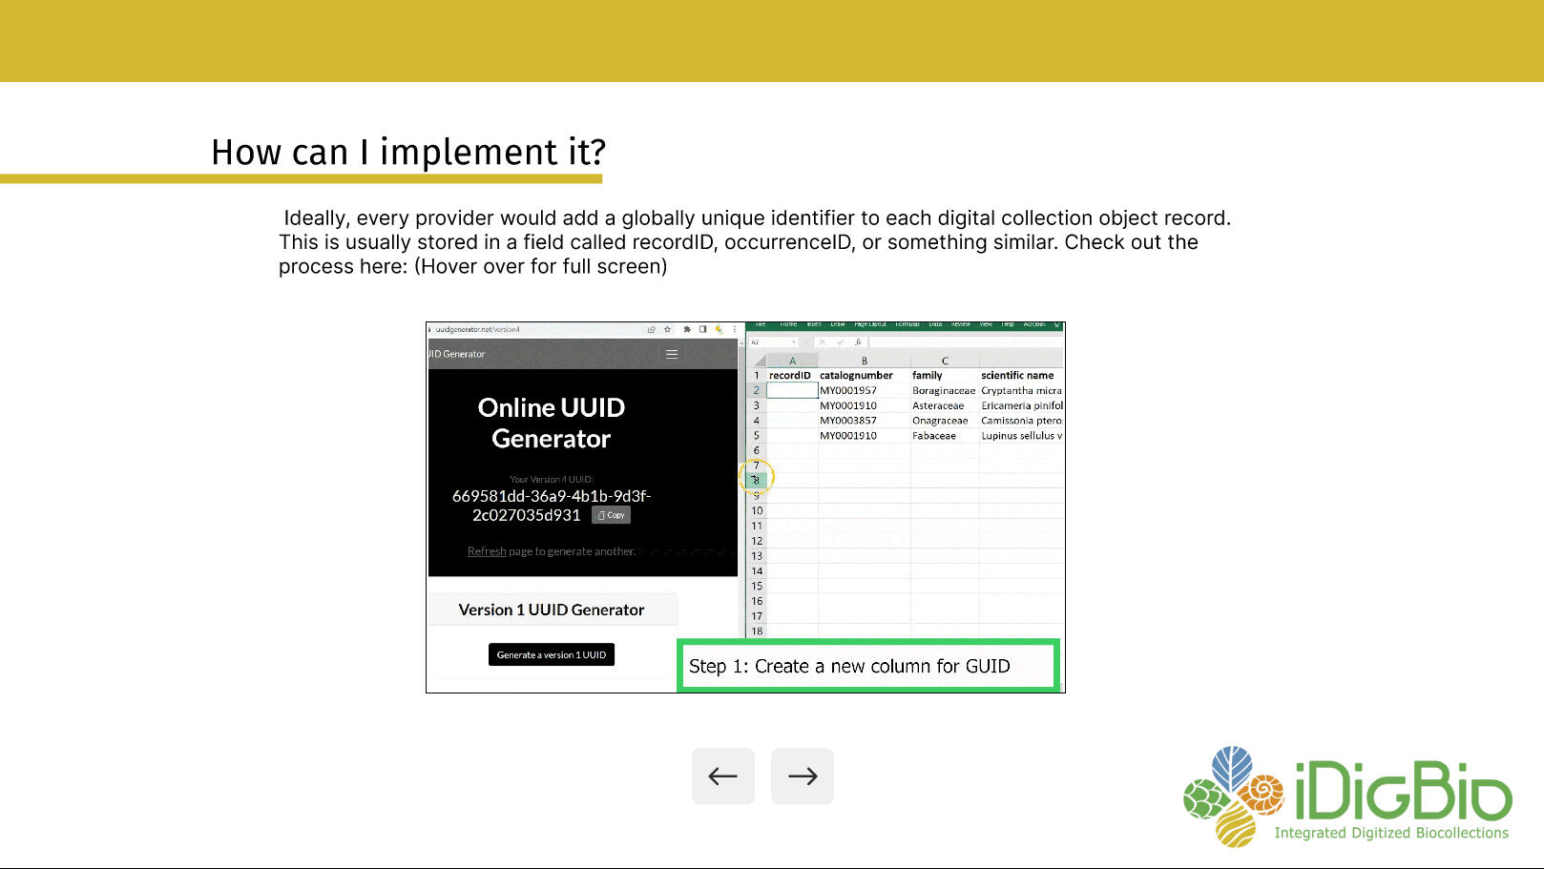
Task: Click the browser URL address field
Action: click(534, 330)
